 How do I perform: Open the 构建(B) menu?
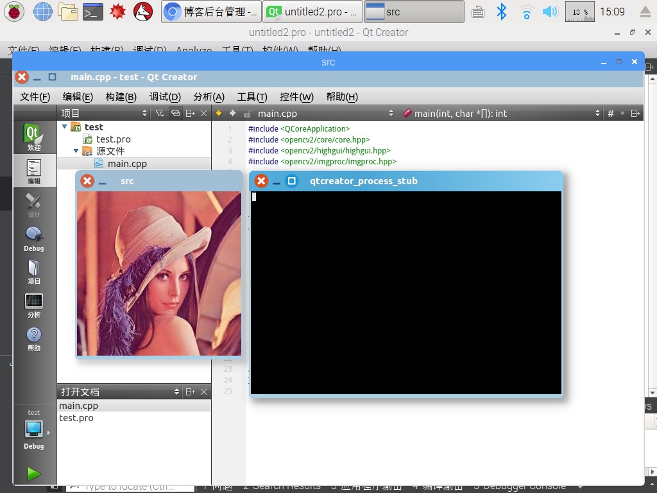coord(121,97)
